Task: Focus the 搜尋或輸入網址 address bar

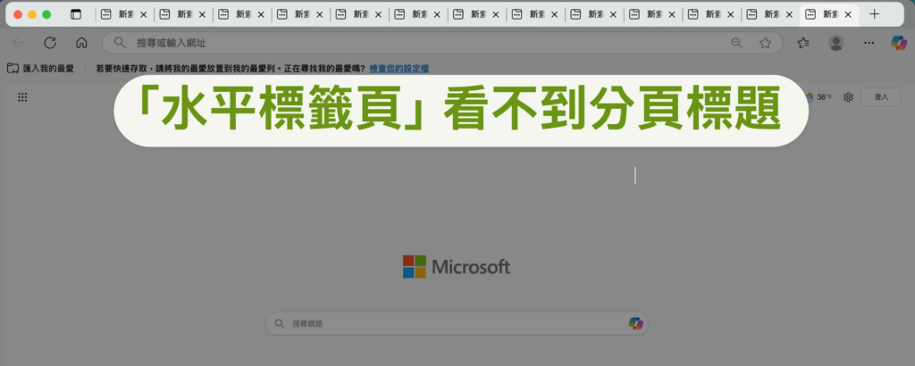Action: [442, 43]
